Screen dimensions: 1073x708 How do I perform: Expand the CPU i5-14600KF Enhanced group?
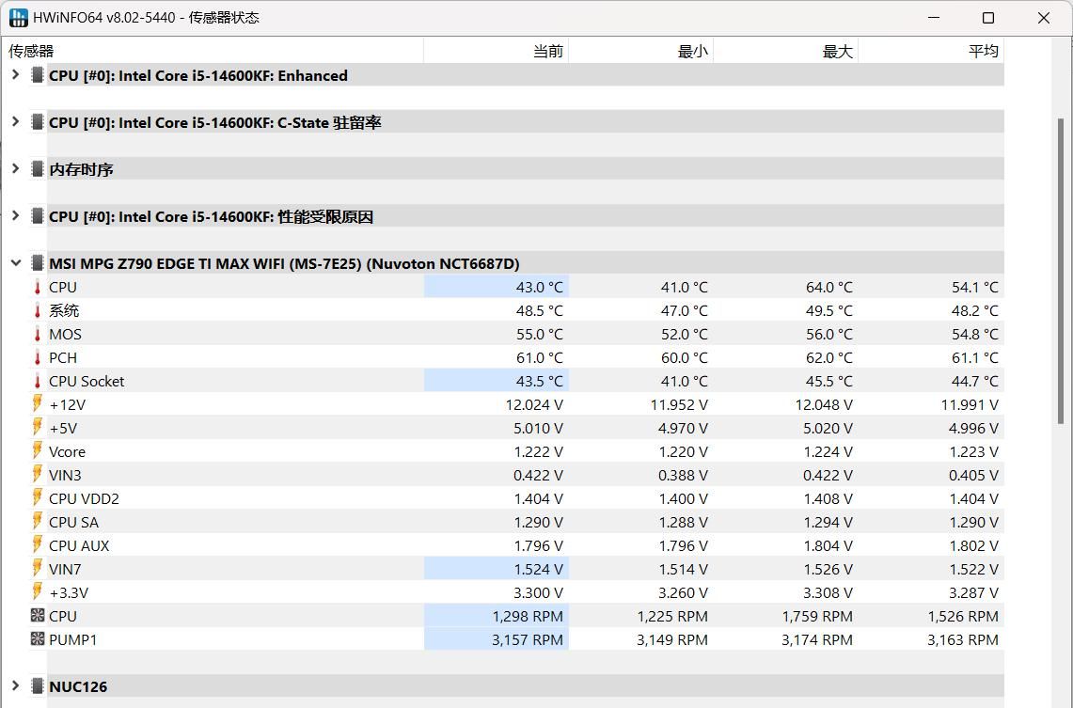pyautogui.click(x=16, y=75)
